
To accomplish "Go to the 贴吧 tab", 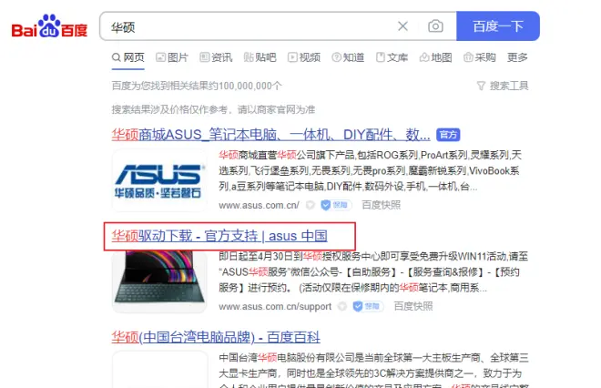I will tap(260, 57).
